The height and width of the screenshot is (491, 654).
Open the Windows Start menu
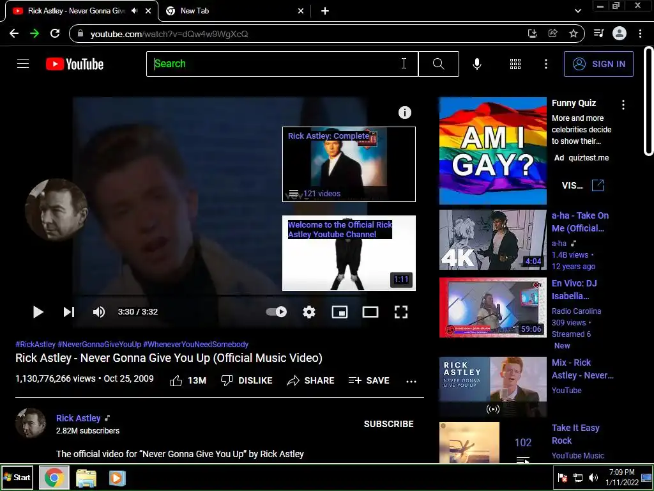tap(17, 478)
